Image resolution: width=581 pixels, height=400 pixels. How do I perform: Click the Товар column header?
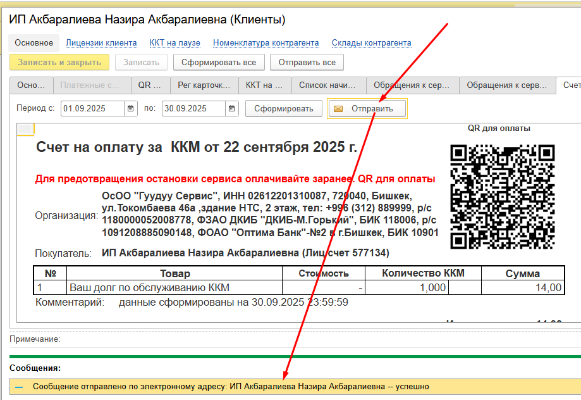(174, 273)
